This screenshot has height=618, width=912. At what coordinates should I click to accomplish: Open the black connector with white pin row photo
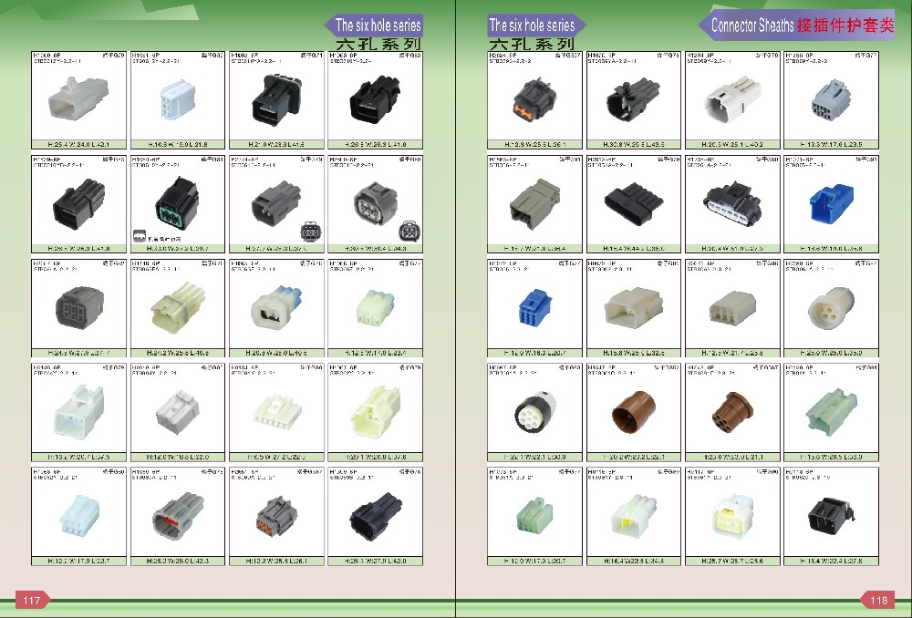tap(732, 204)
